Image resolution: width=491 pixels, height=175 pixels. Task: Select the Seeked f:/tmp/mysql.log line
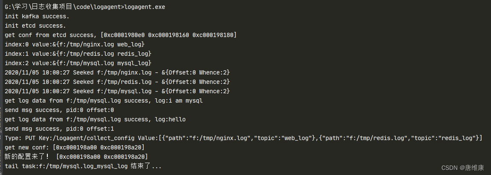[117, 91]
